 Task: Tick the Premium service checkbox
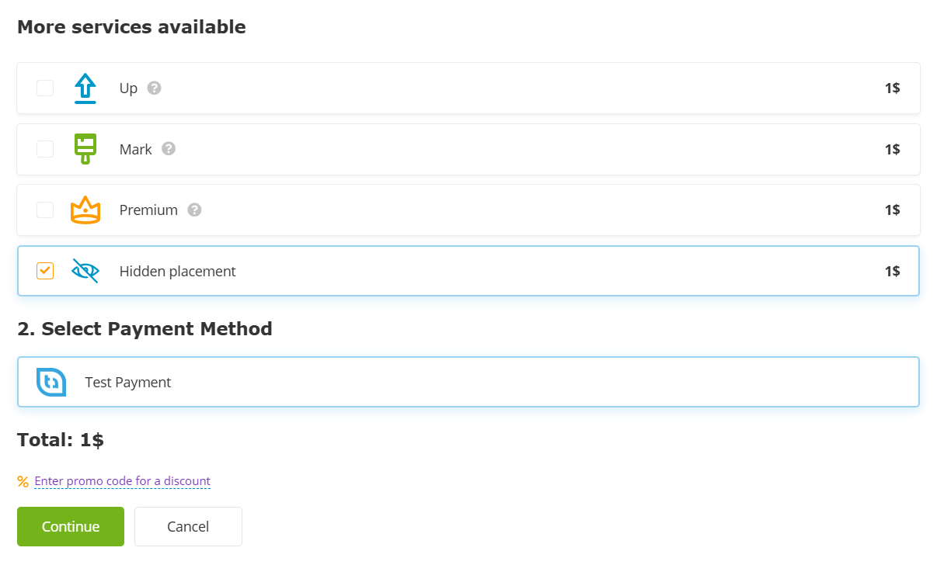coord(45,210)
